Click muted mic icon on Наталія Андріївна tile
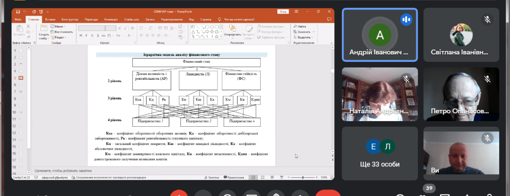 pos(406,79)
